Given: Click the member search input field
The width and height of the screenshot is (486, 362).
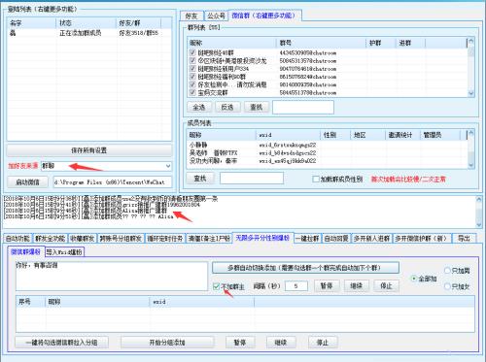Looking at the screenshot, I should (252, 179).
